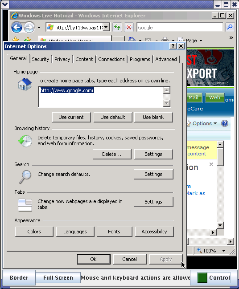Open the recent pages dropdown arrow
The height and width of the screenshot is (289, 239).
click(x=39, y=28)
